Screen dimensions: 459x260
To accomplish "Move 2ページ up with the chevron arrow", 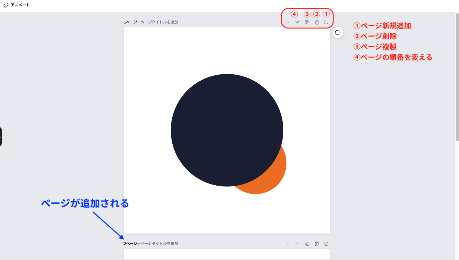I will point(288,243).
